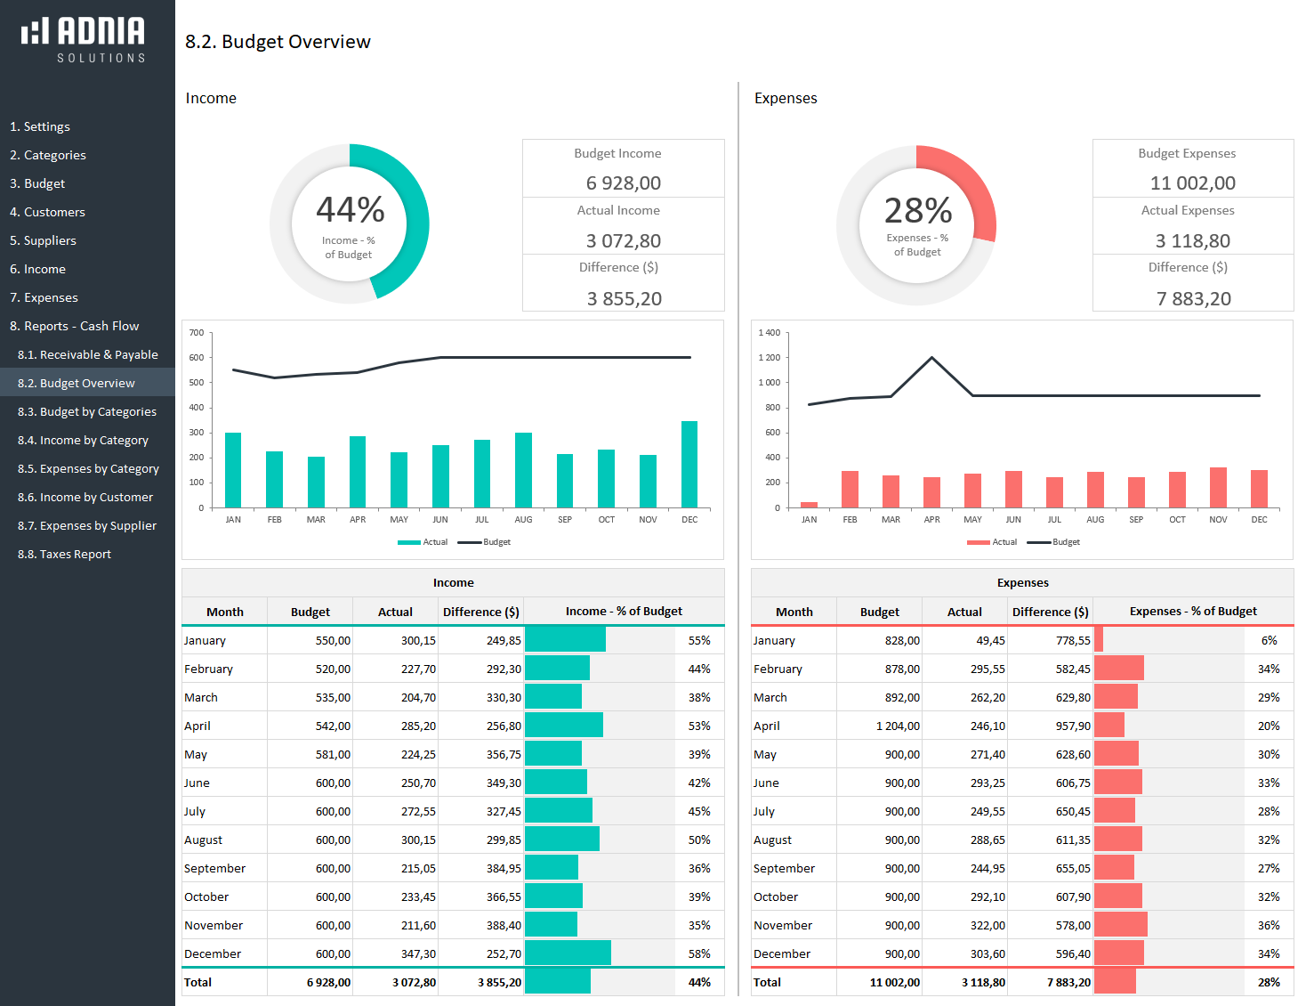The width and height of the screenshot is (1314, 1006).
Task: Select 6. Income navigation item
Action: point(37,269)
